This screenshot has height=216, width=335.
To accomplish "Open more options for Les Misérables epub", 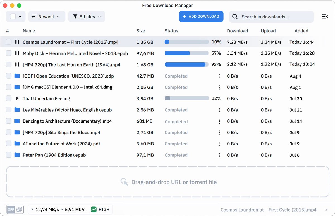I will (219, 110).
